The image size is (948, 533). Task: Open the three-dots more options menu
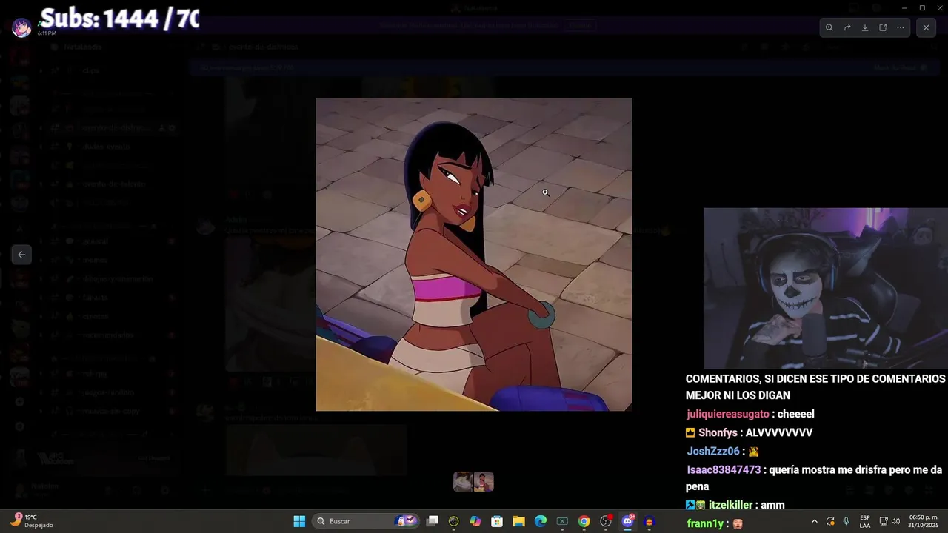(901, 27)
